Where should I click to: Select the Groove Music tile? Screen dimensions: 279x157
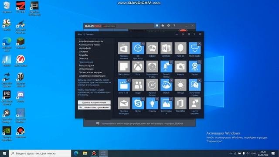[x=152, y=85]
